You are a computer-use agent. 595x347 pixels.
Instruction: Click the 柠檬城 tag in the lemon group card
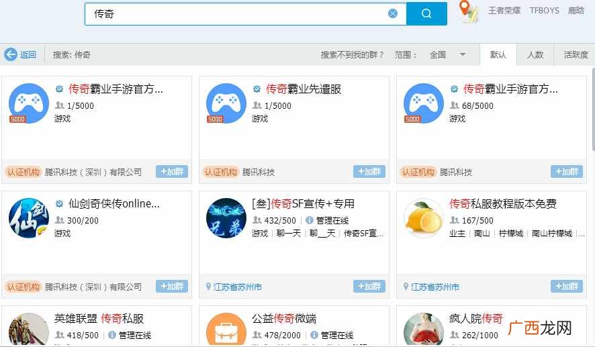pos(511,234)
